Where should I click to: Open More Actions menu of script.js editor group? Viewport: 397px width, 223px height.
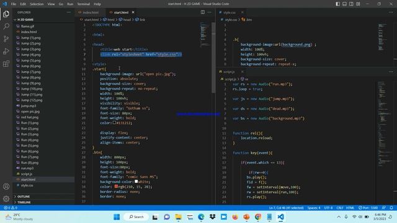(391, 72)
